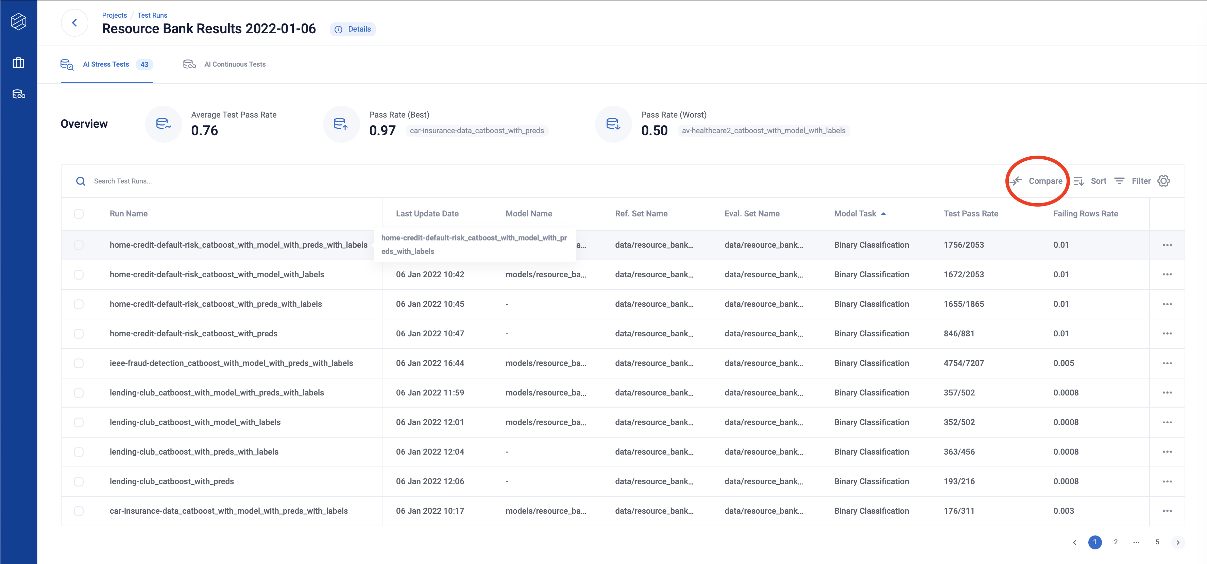This screenshot has width=1207, height=564.
Task: Click the 43 count badge on stress tests
Action: [144, 65]
